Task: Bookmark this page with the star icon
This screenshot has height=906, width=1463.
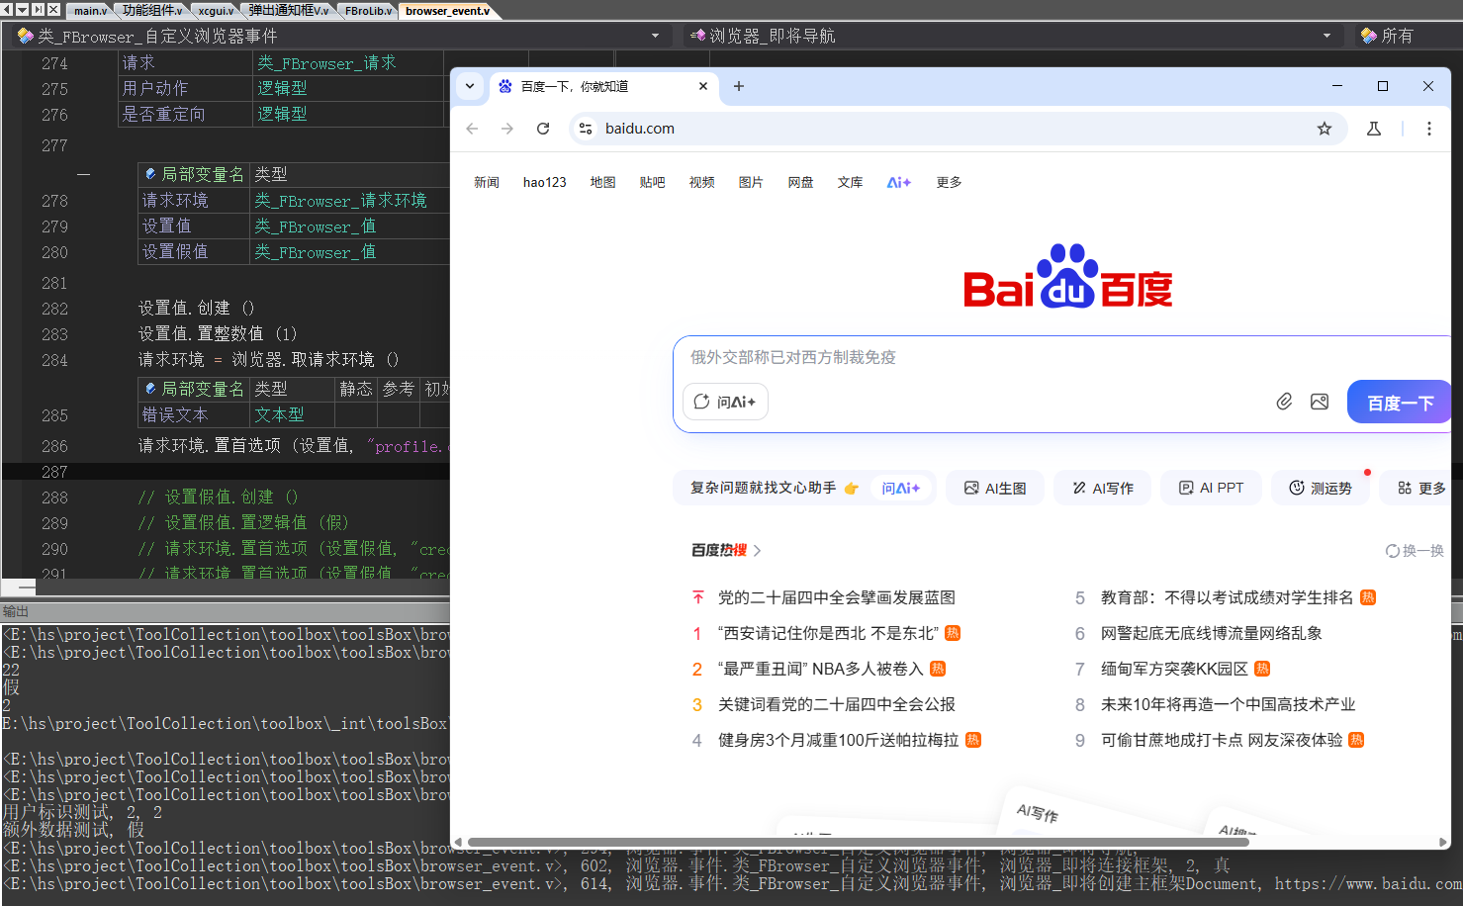Action: click(x=1325, y=129)
